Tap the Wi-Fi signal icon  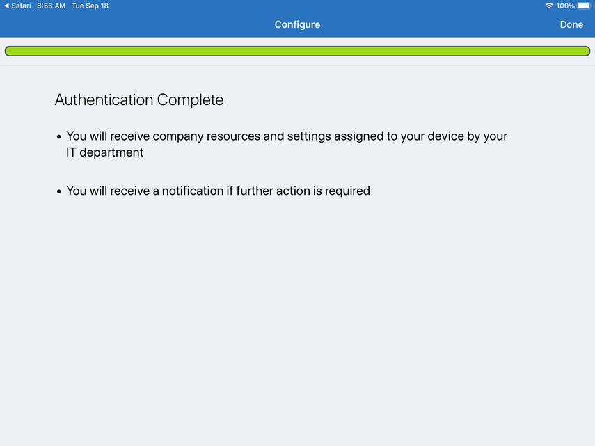pos(549,6)
